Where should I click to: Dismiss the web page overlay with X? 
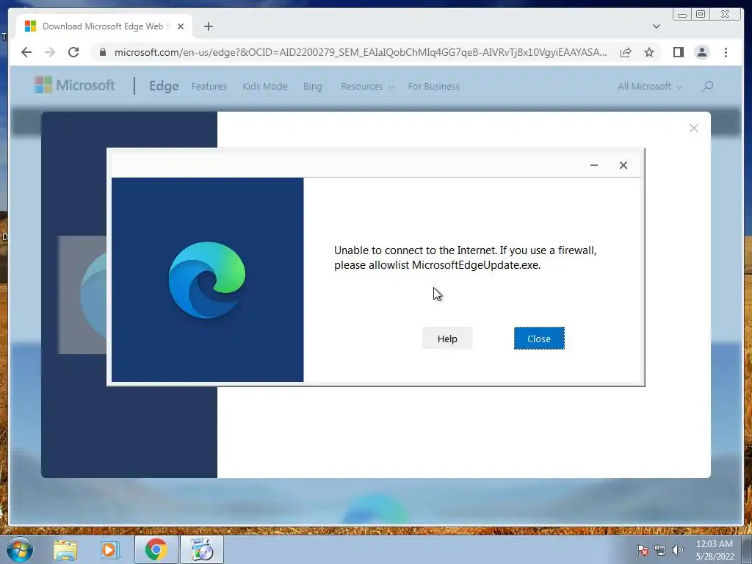click(693, 128)
